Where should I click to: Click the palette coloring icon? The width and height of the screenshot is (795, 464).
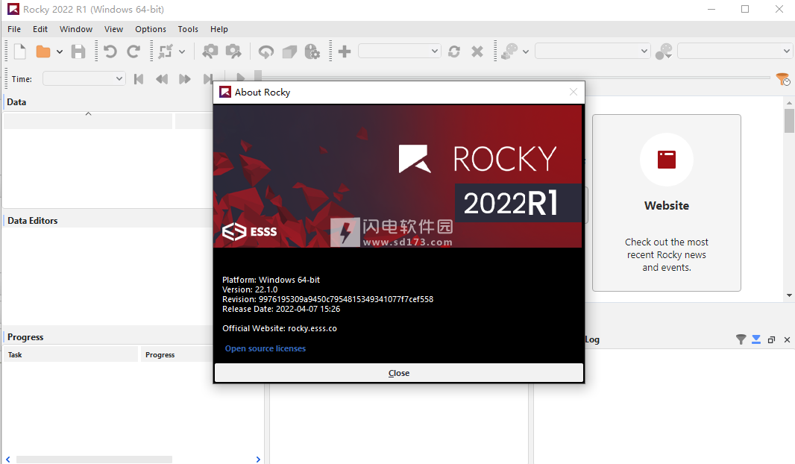[509, 51]
